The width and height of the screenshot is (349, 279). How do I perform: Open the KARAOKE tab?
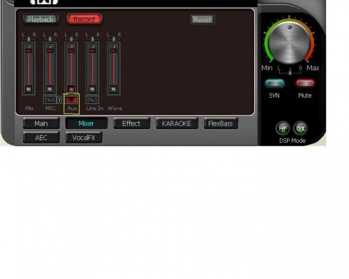[x=177, y=123]
